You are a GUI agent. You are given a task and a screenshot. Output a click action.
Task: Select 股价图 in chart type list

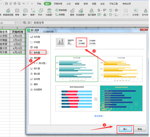click(x=35, y=68)
